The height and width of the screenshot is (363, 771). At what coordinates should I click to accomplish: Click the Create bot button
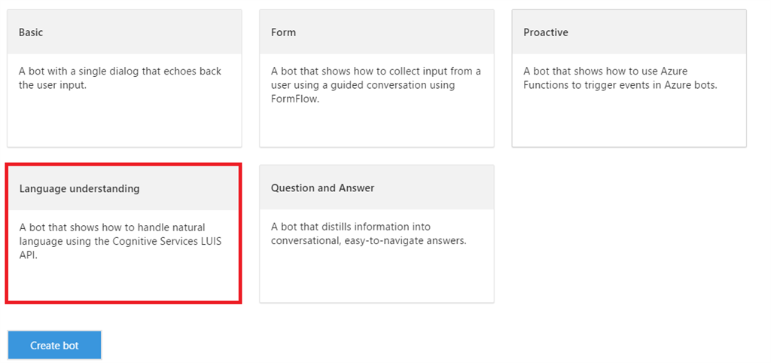point(54,346)
